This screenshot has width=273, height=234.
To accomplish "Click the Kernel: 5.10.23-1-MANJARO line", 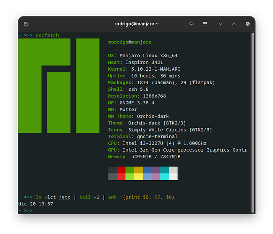I will [x=144, y=69].
